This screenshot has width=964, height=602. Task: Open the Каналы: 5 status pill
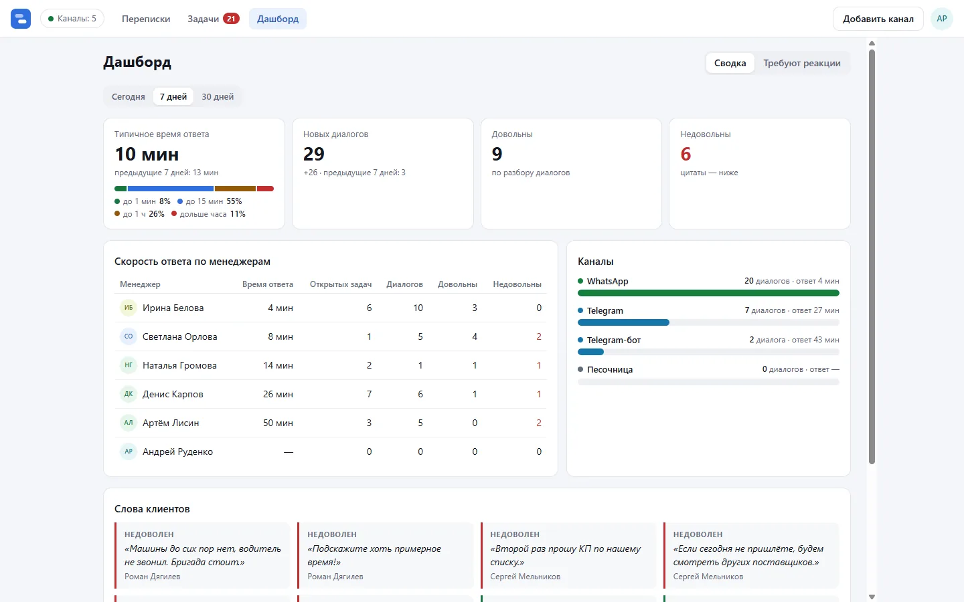pos(72,19)
